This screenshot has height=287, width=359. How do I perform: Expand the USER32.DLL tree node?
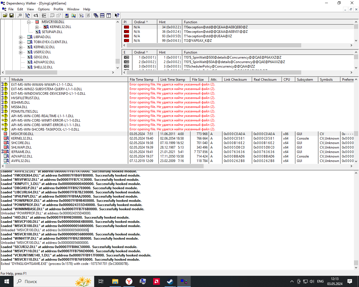click(20, 52)
